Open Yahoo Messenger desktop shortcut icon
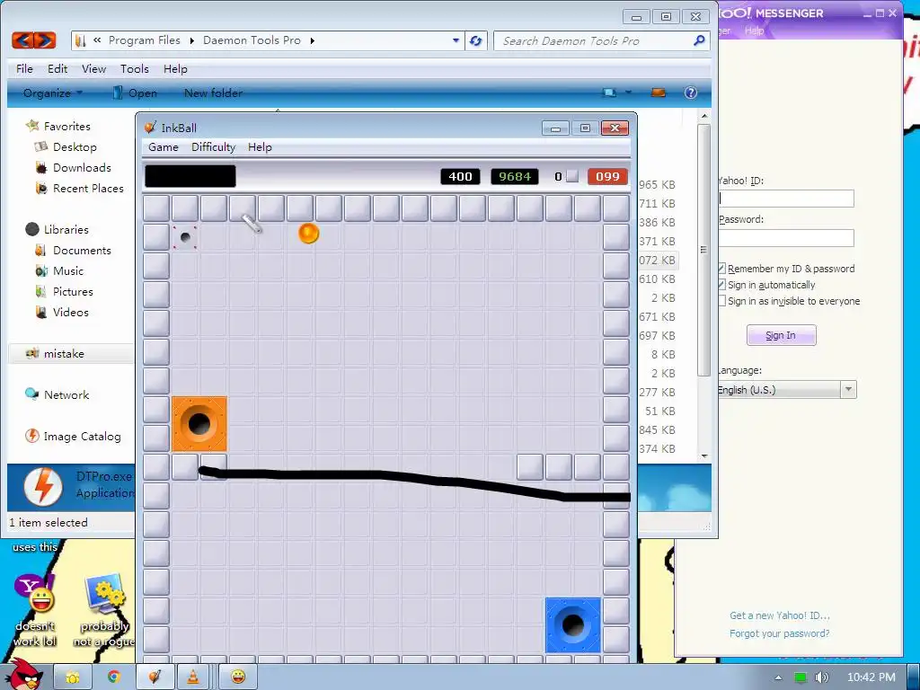The height and width of the screenshot is (690, 920). pyautogui.click(x=35, y=594)
